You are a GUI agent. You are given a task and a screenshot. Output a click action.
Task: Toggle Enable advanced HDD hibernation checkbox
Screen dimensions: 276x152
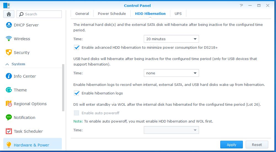77,48
